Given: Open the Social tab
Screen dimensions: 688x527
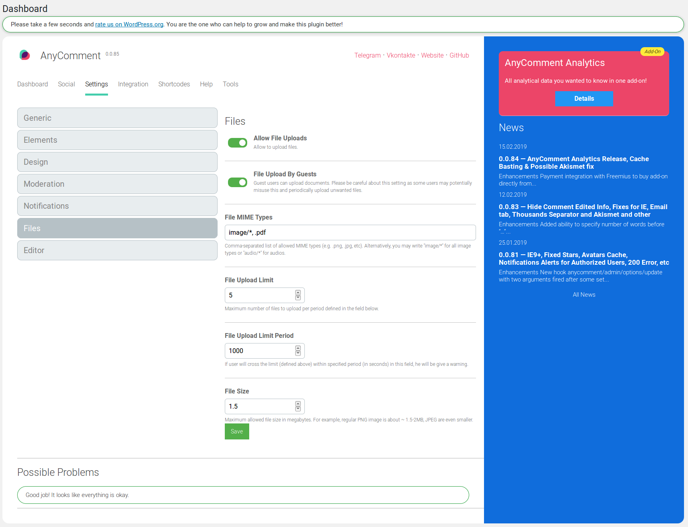Looking at the screenshot, I should pyautogui.click(x=66, y=84).
